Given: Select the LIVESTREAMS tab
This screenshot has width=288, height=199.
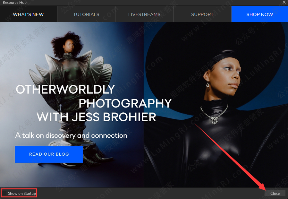Looking at the screenshot, I should click(144, 14).
